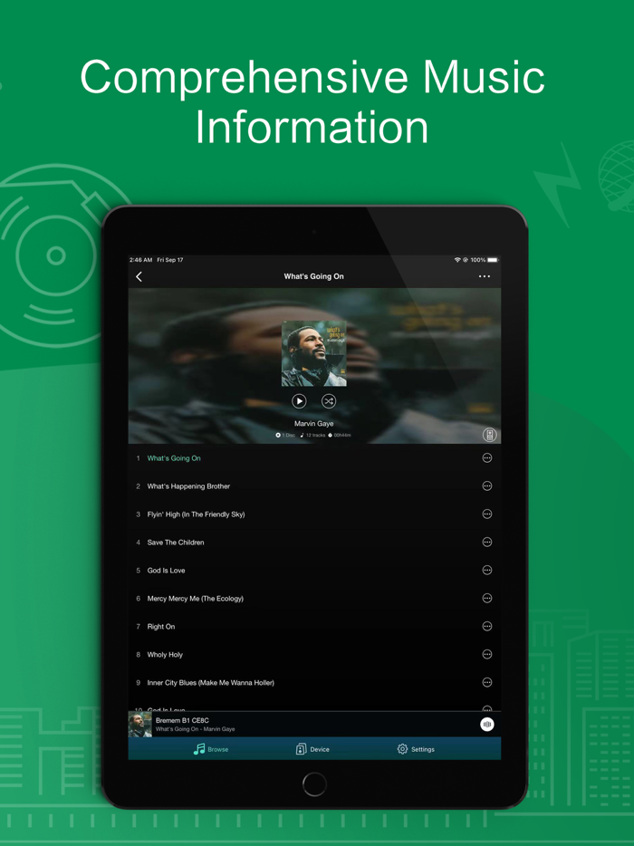Select track Flyin' High (In The Friendly Sky)

click(314, 514)
